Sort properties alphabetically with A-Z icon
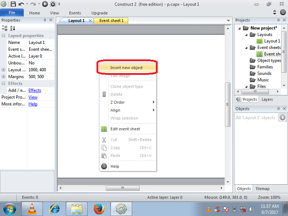288x216 pixels. (13, 28)
